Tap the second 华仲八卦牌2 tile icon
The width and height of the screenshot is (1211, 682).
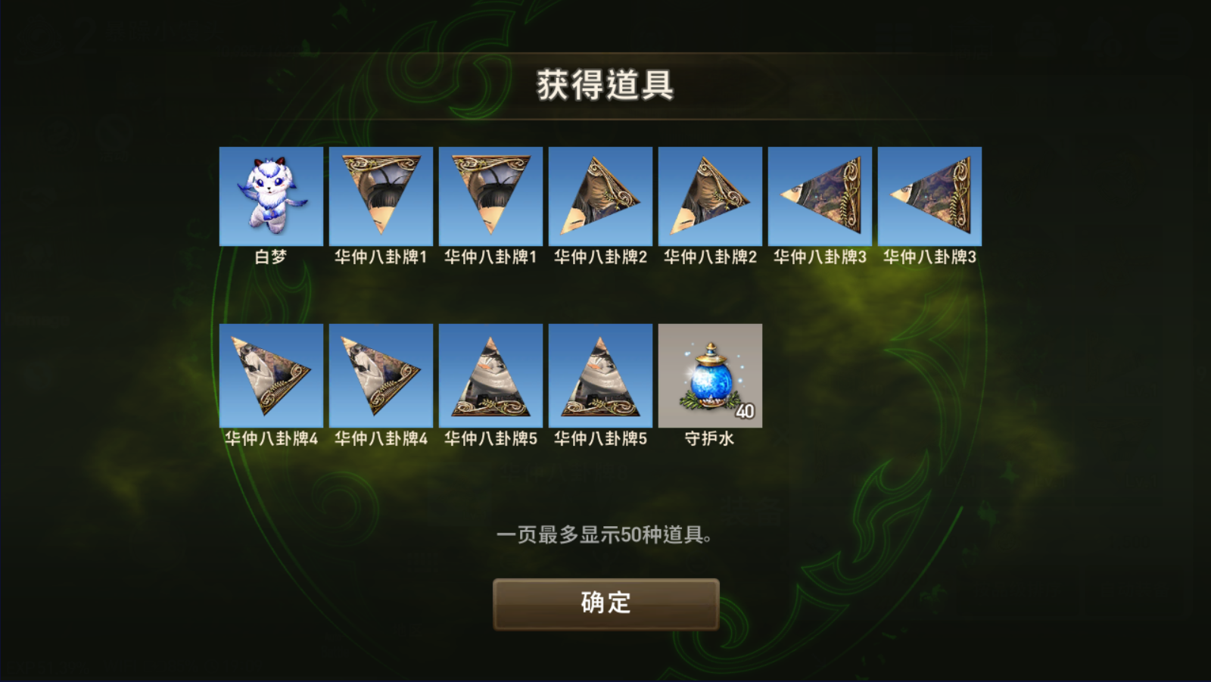(x=710, y=196)
